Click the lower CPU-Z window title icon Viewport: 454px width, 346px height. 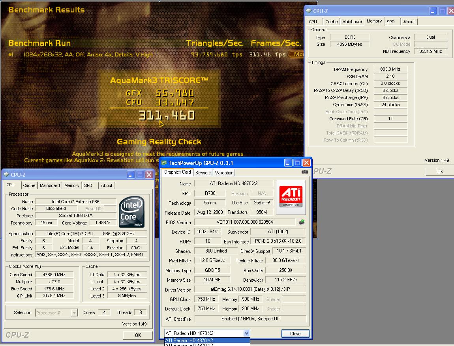tap(6, 174)
